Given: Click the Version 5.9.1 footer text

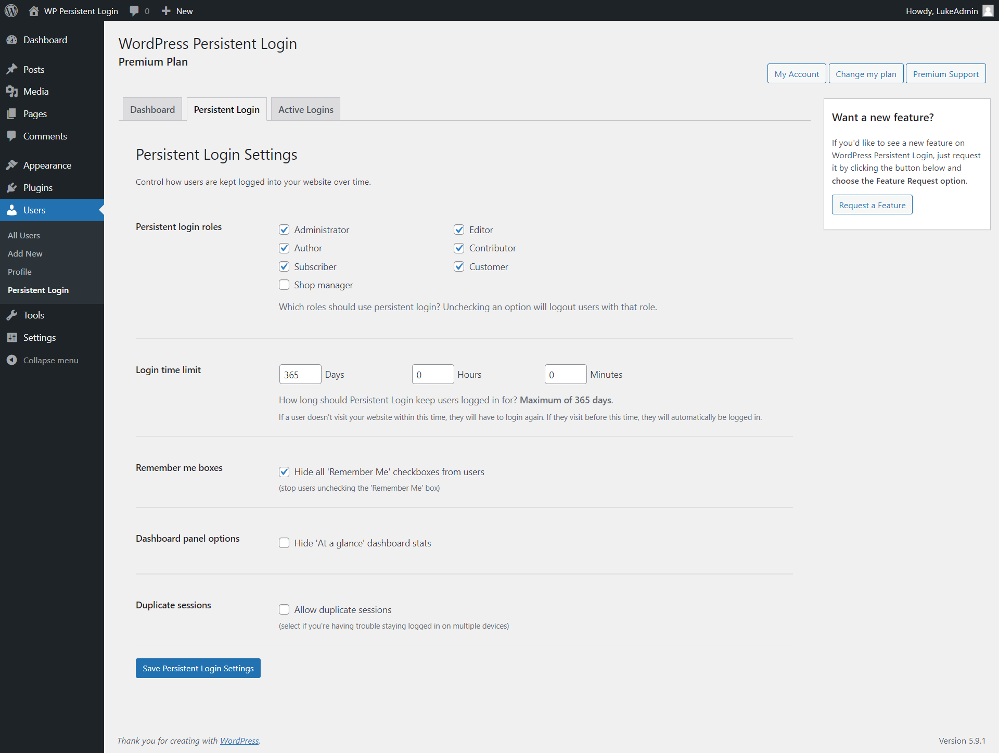Looking at the screenshot, I should click(x=962, y=741).
